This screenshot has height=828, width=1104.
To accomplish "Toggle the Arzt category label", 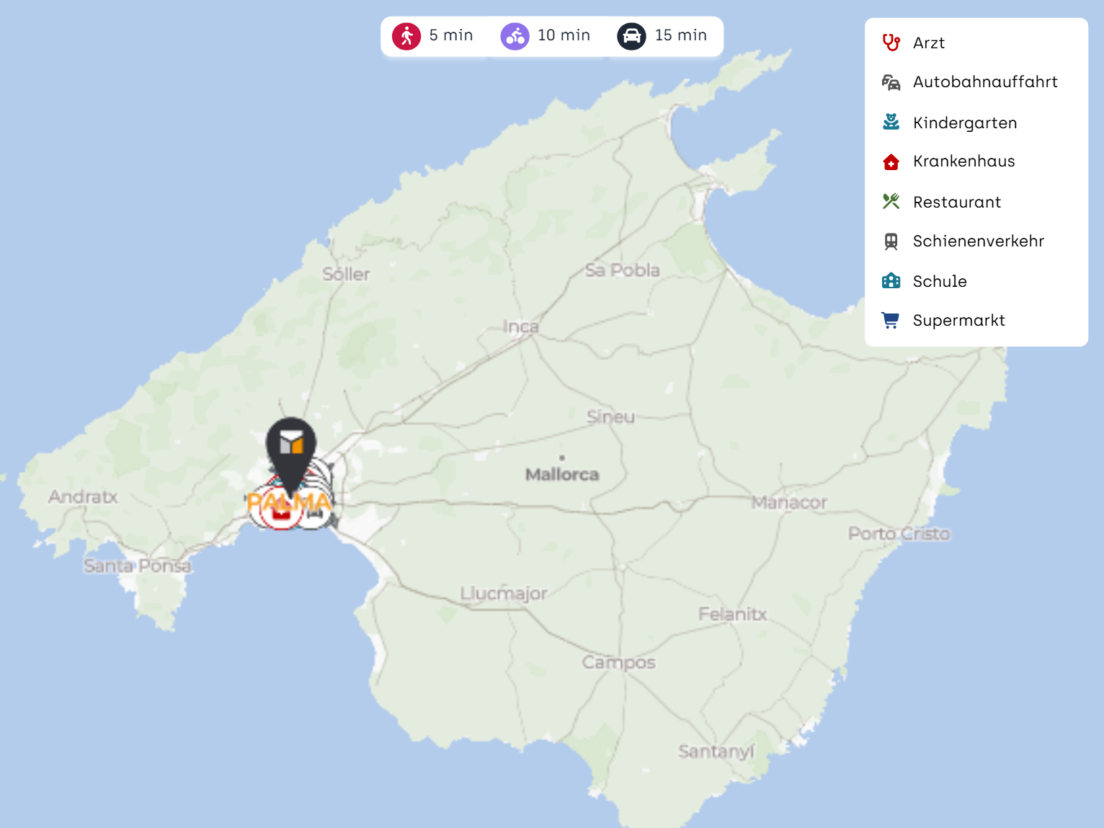I will click(928, 43).
